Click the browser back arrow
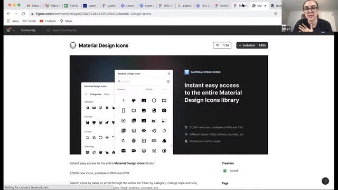 click(8, 14)
